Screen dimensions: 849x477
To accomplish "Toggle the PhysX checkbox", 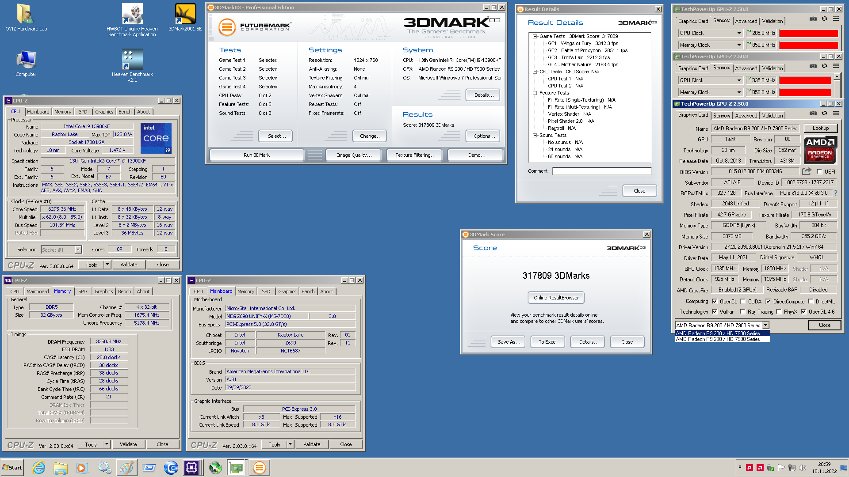I will (779, 311).
